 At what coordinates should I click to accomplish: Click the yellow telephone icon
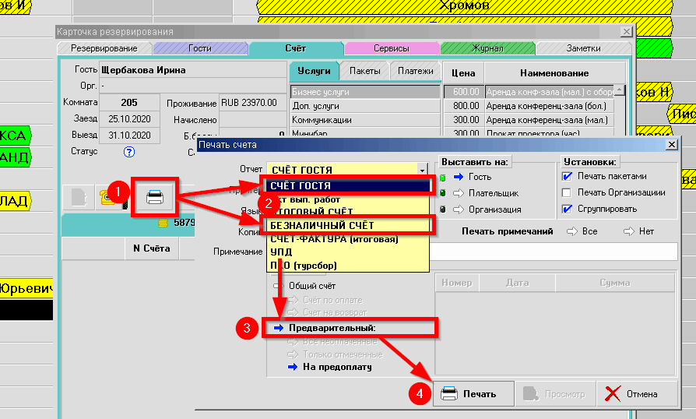(105, 198)
